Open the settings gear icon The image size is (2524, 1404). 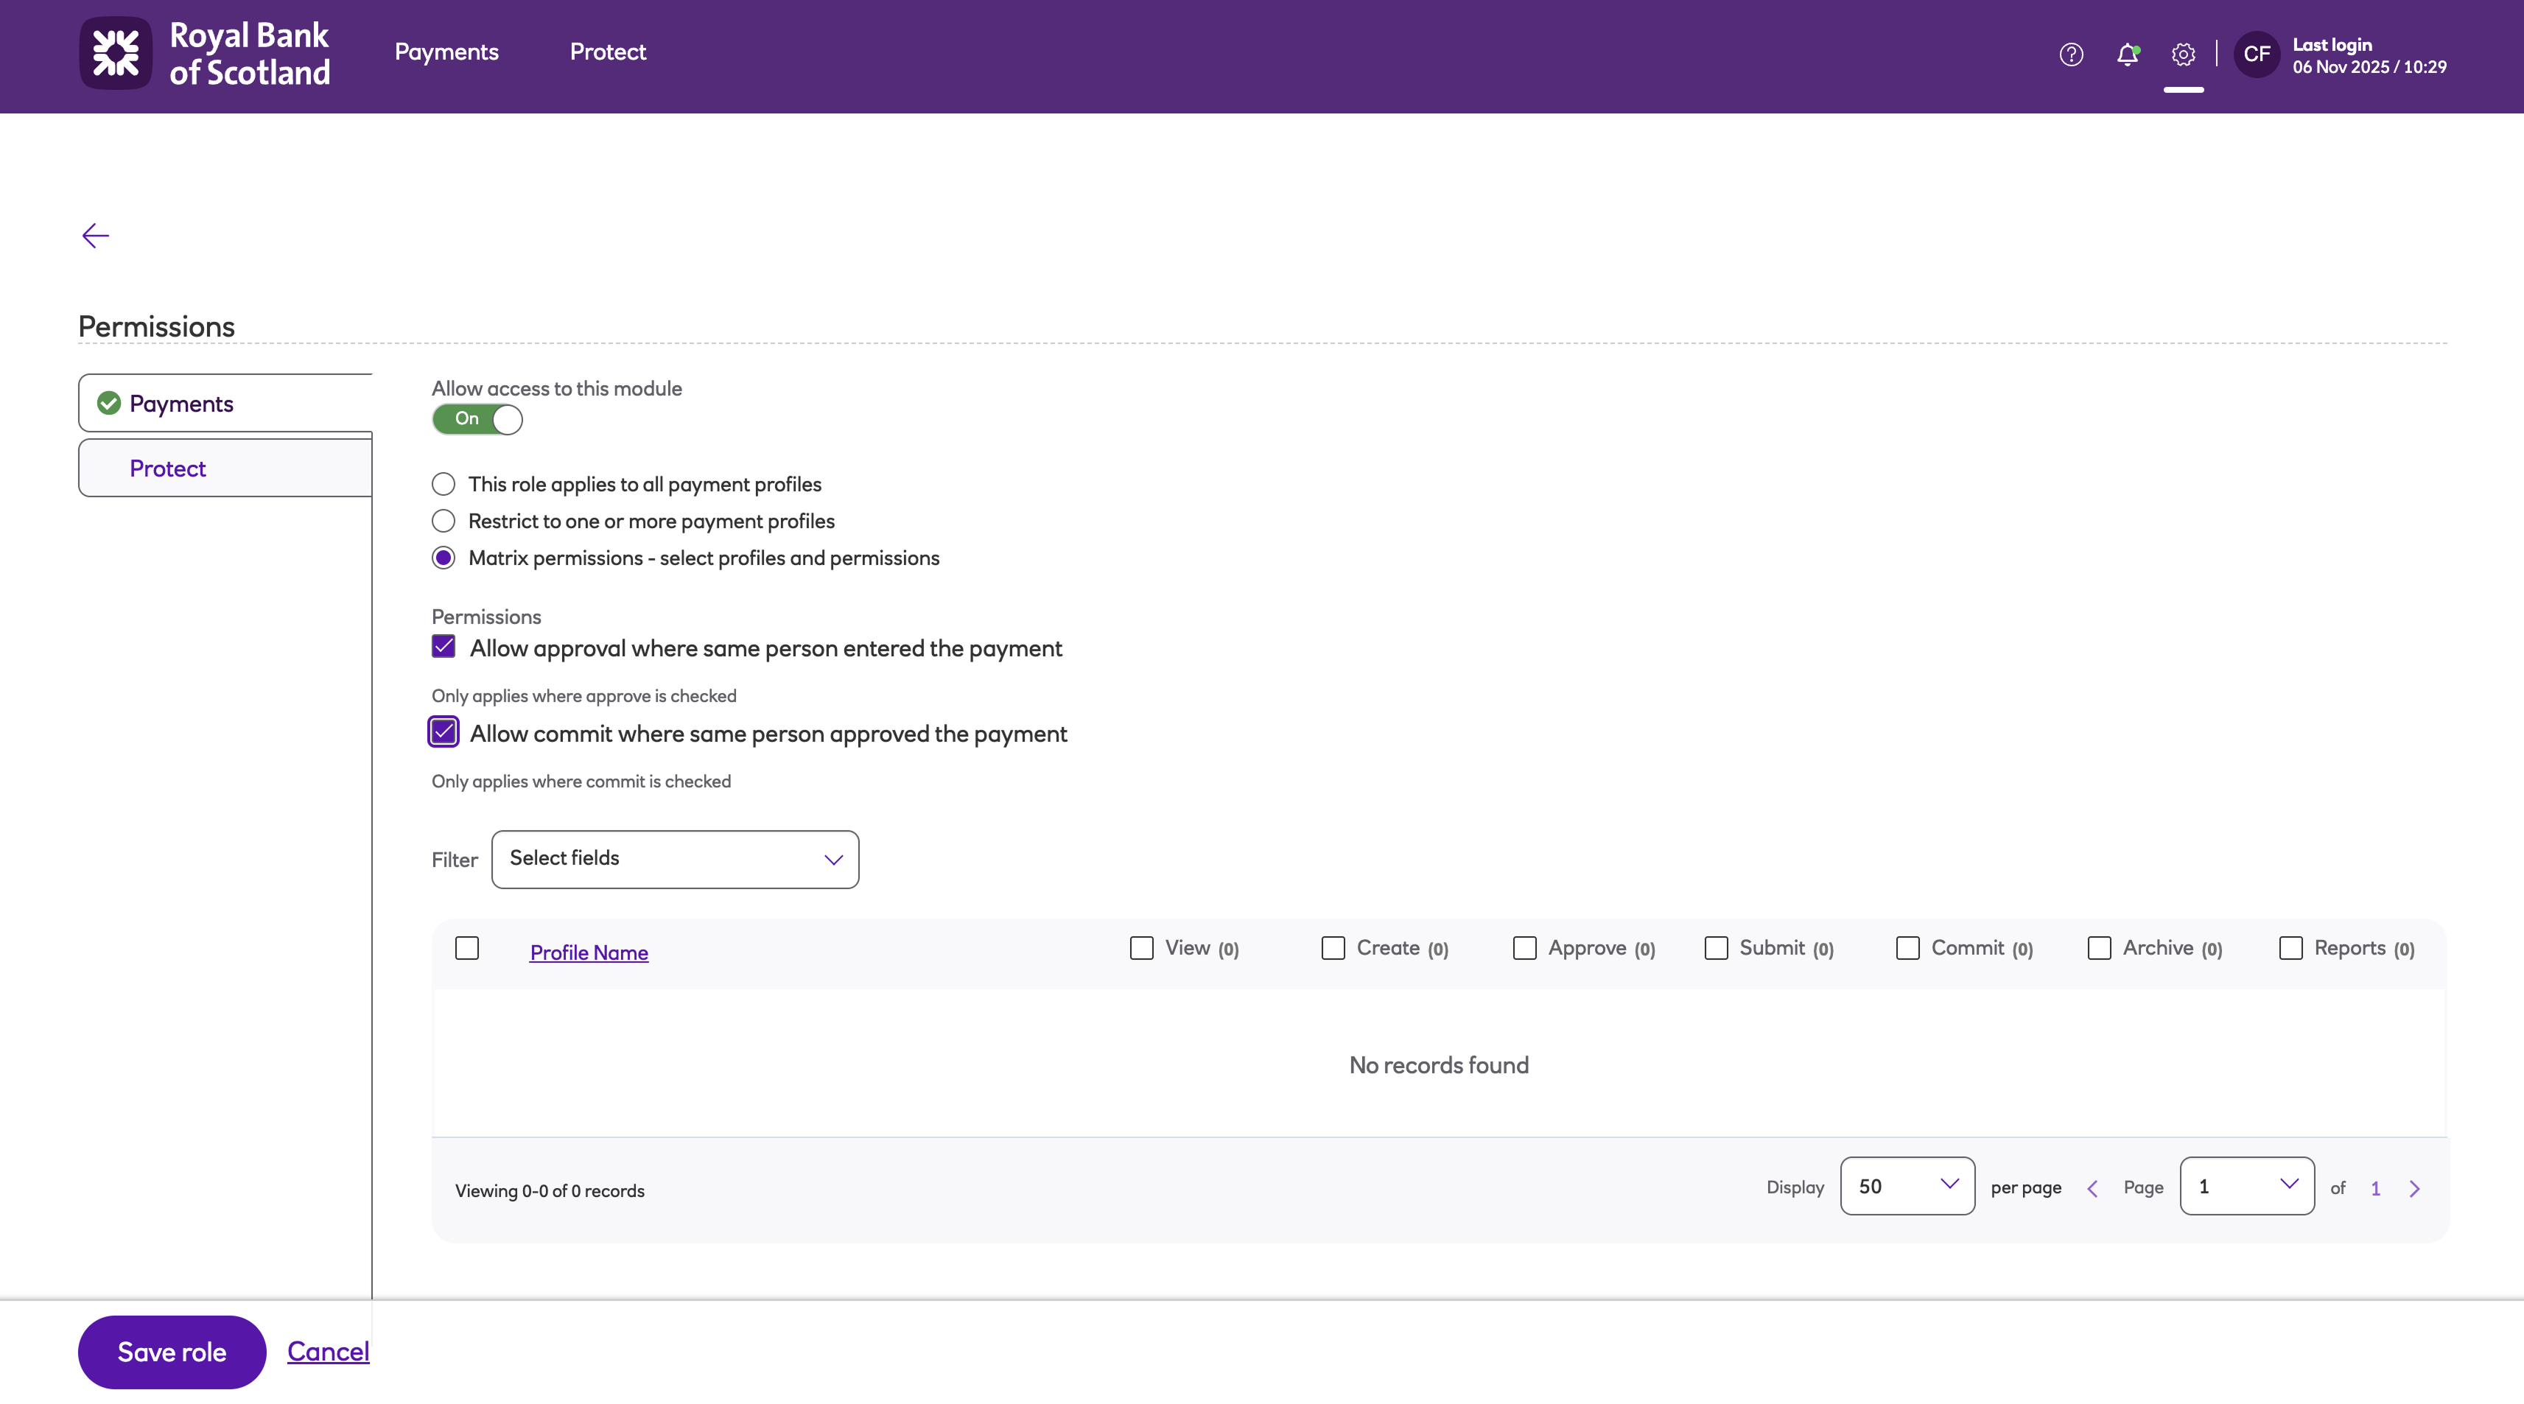pyautogui.click(x=2182, y=54)
